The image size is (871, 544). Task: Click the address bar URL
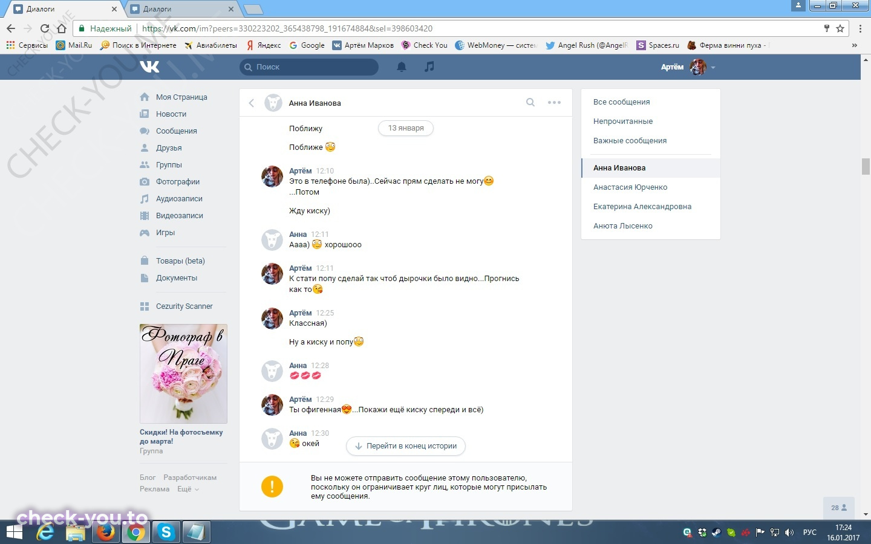287,28
